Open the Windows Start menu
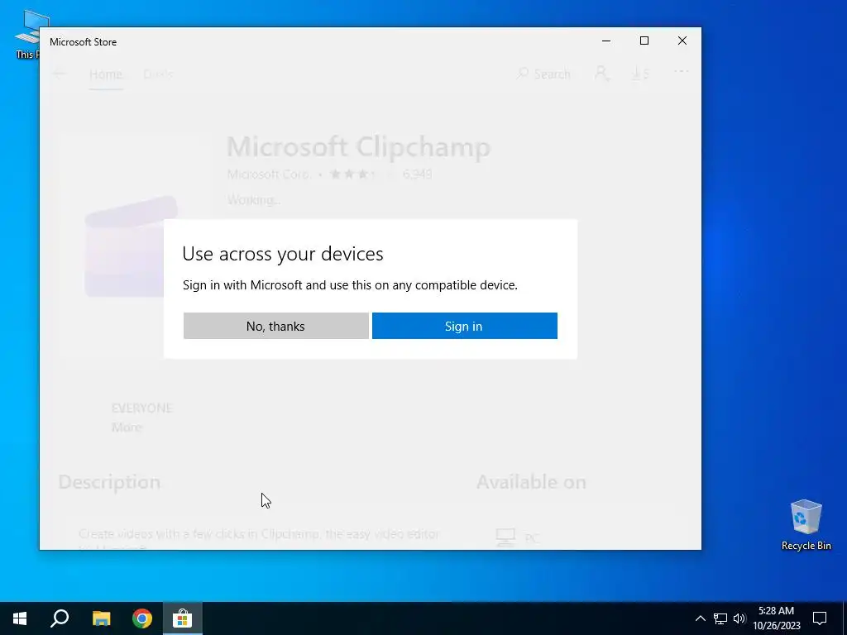The width and height of the screenshot is (847, 635). click(x=20, y=618)
